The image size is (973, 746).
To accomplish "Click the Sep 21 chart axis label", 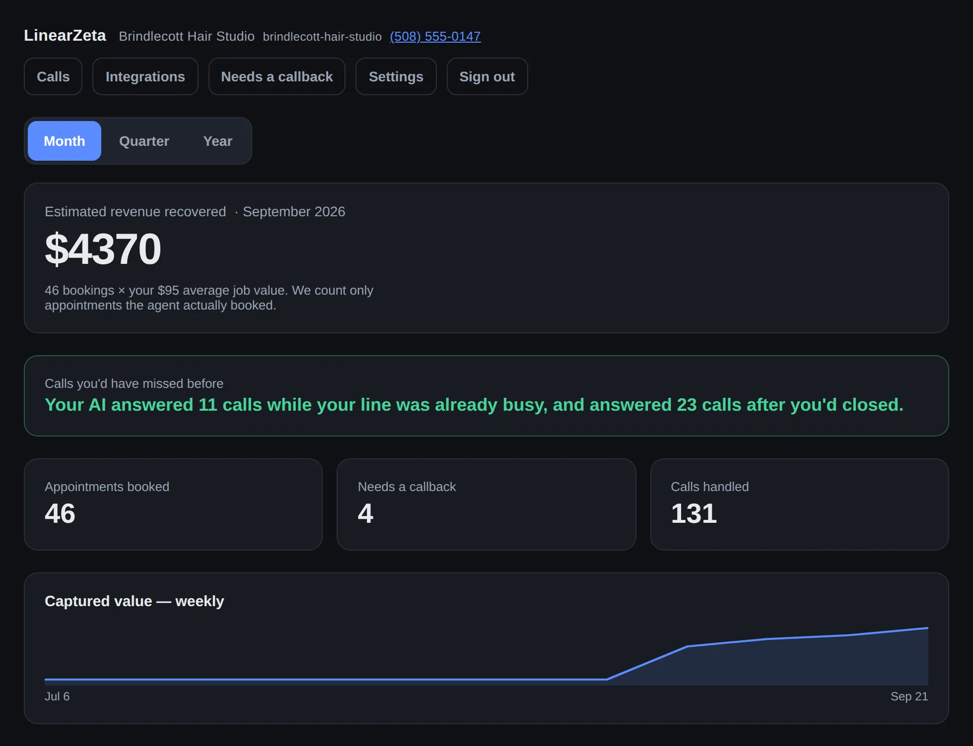I will click(x=909, y=696).
